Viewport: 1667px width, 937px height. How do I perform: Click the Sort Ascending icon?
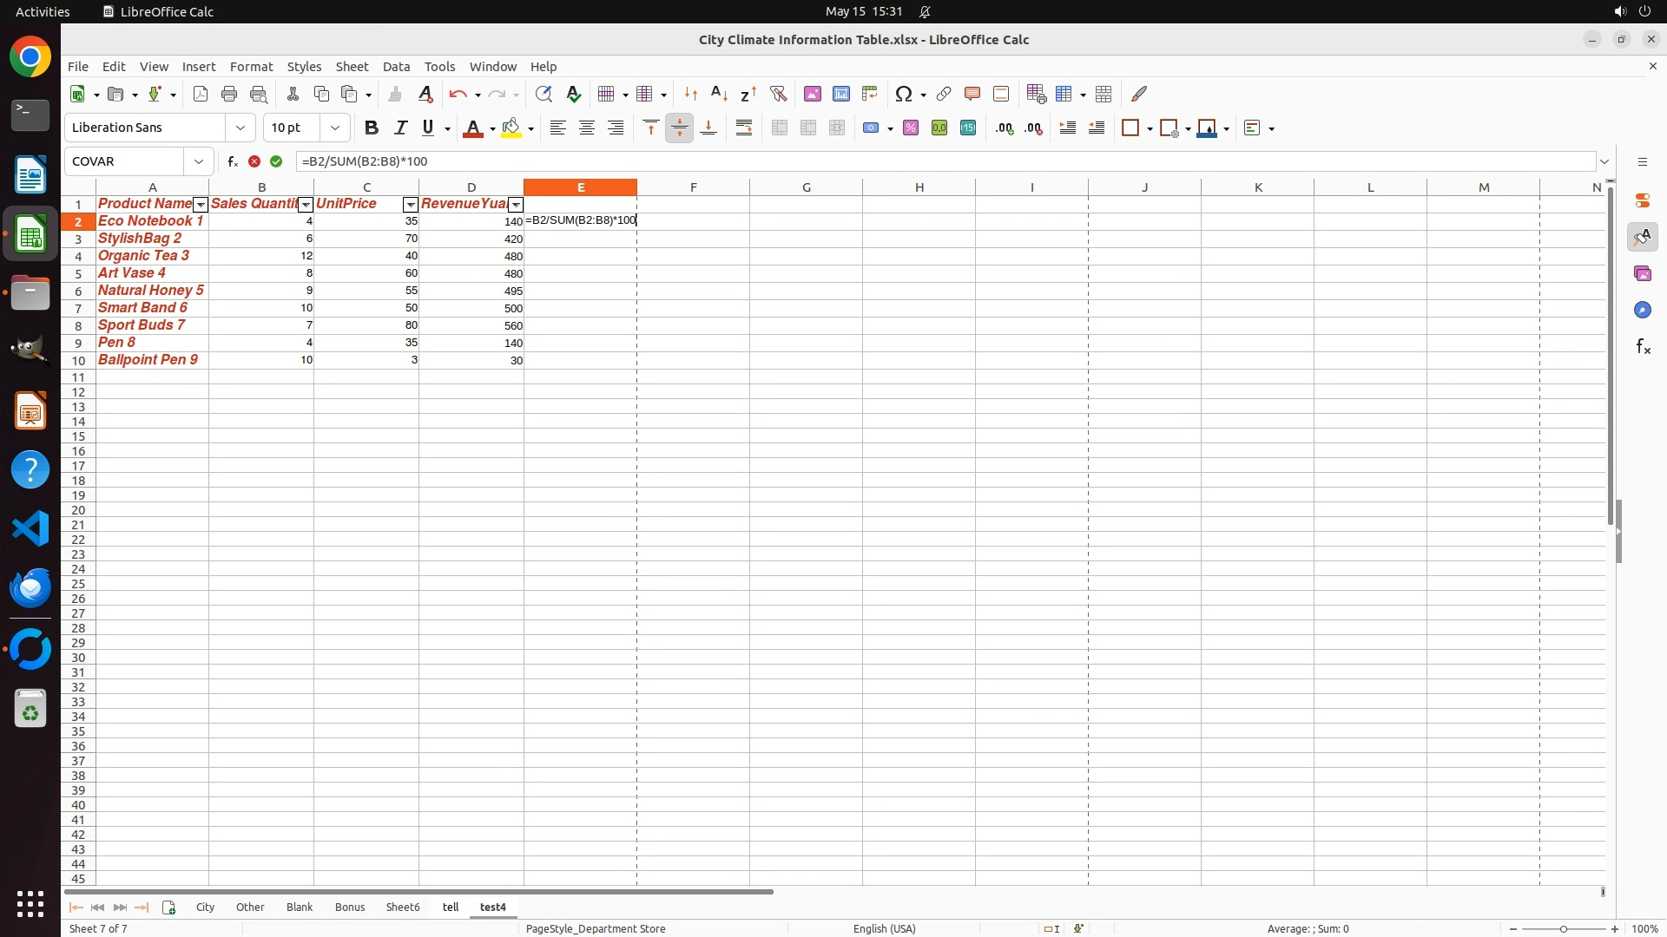point(719,94)
